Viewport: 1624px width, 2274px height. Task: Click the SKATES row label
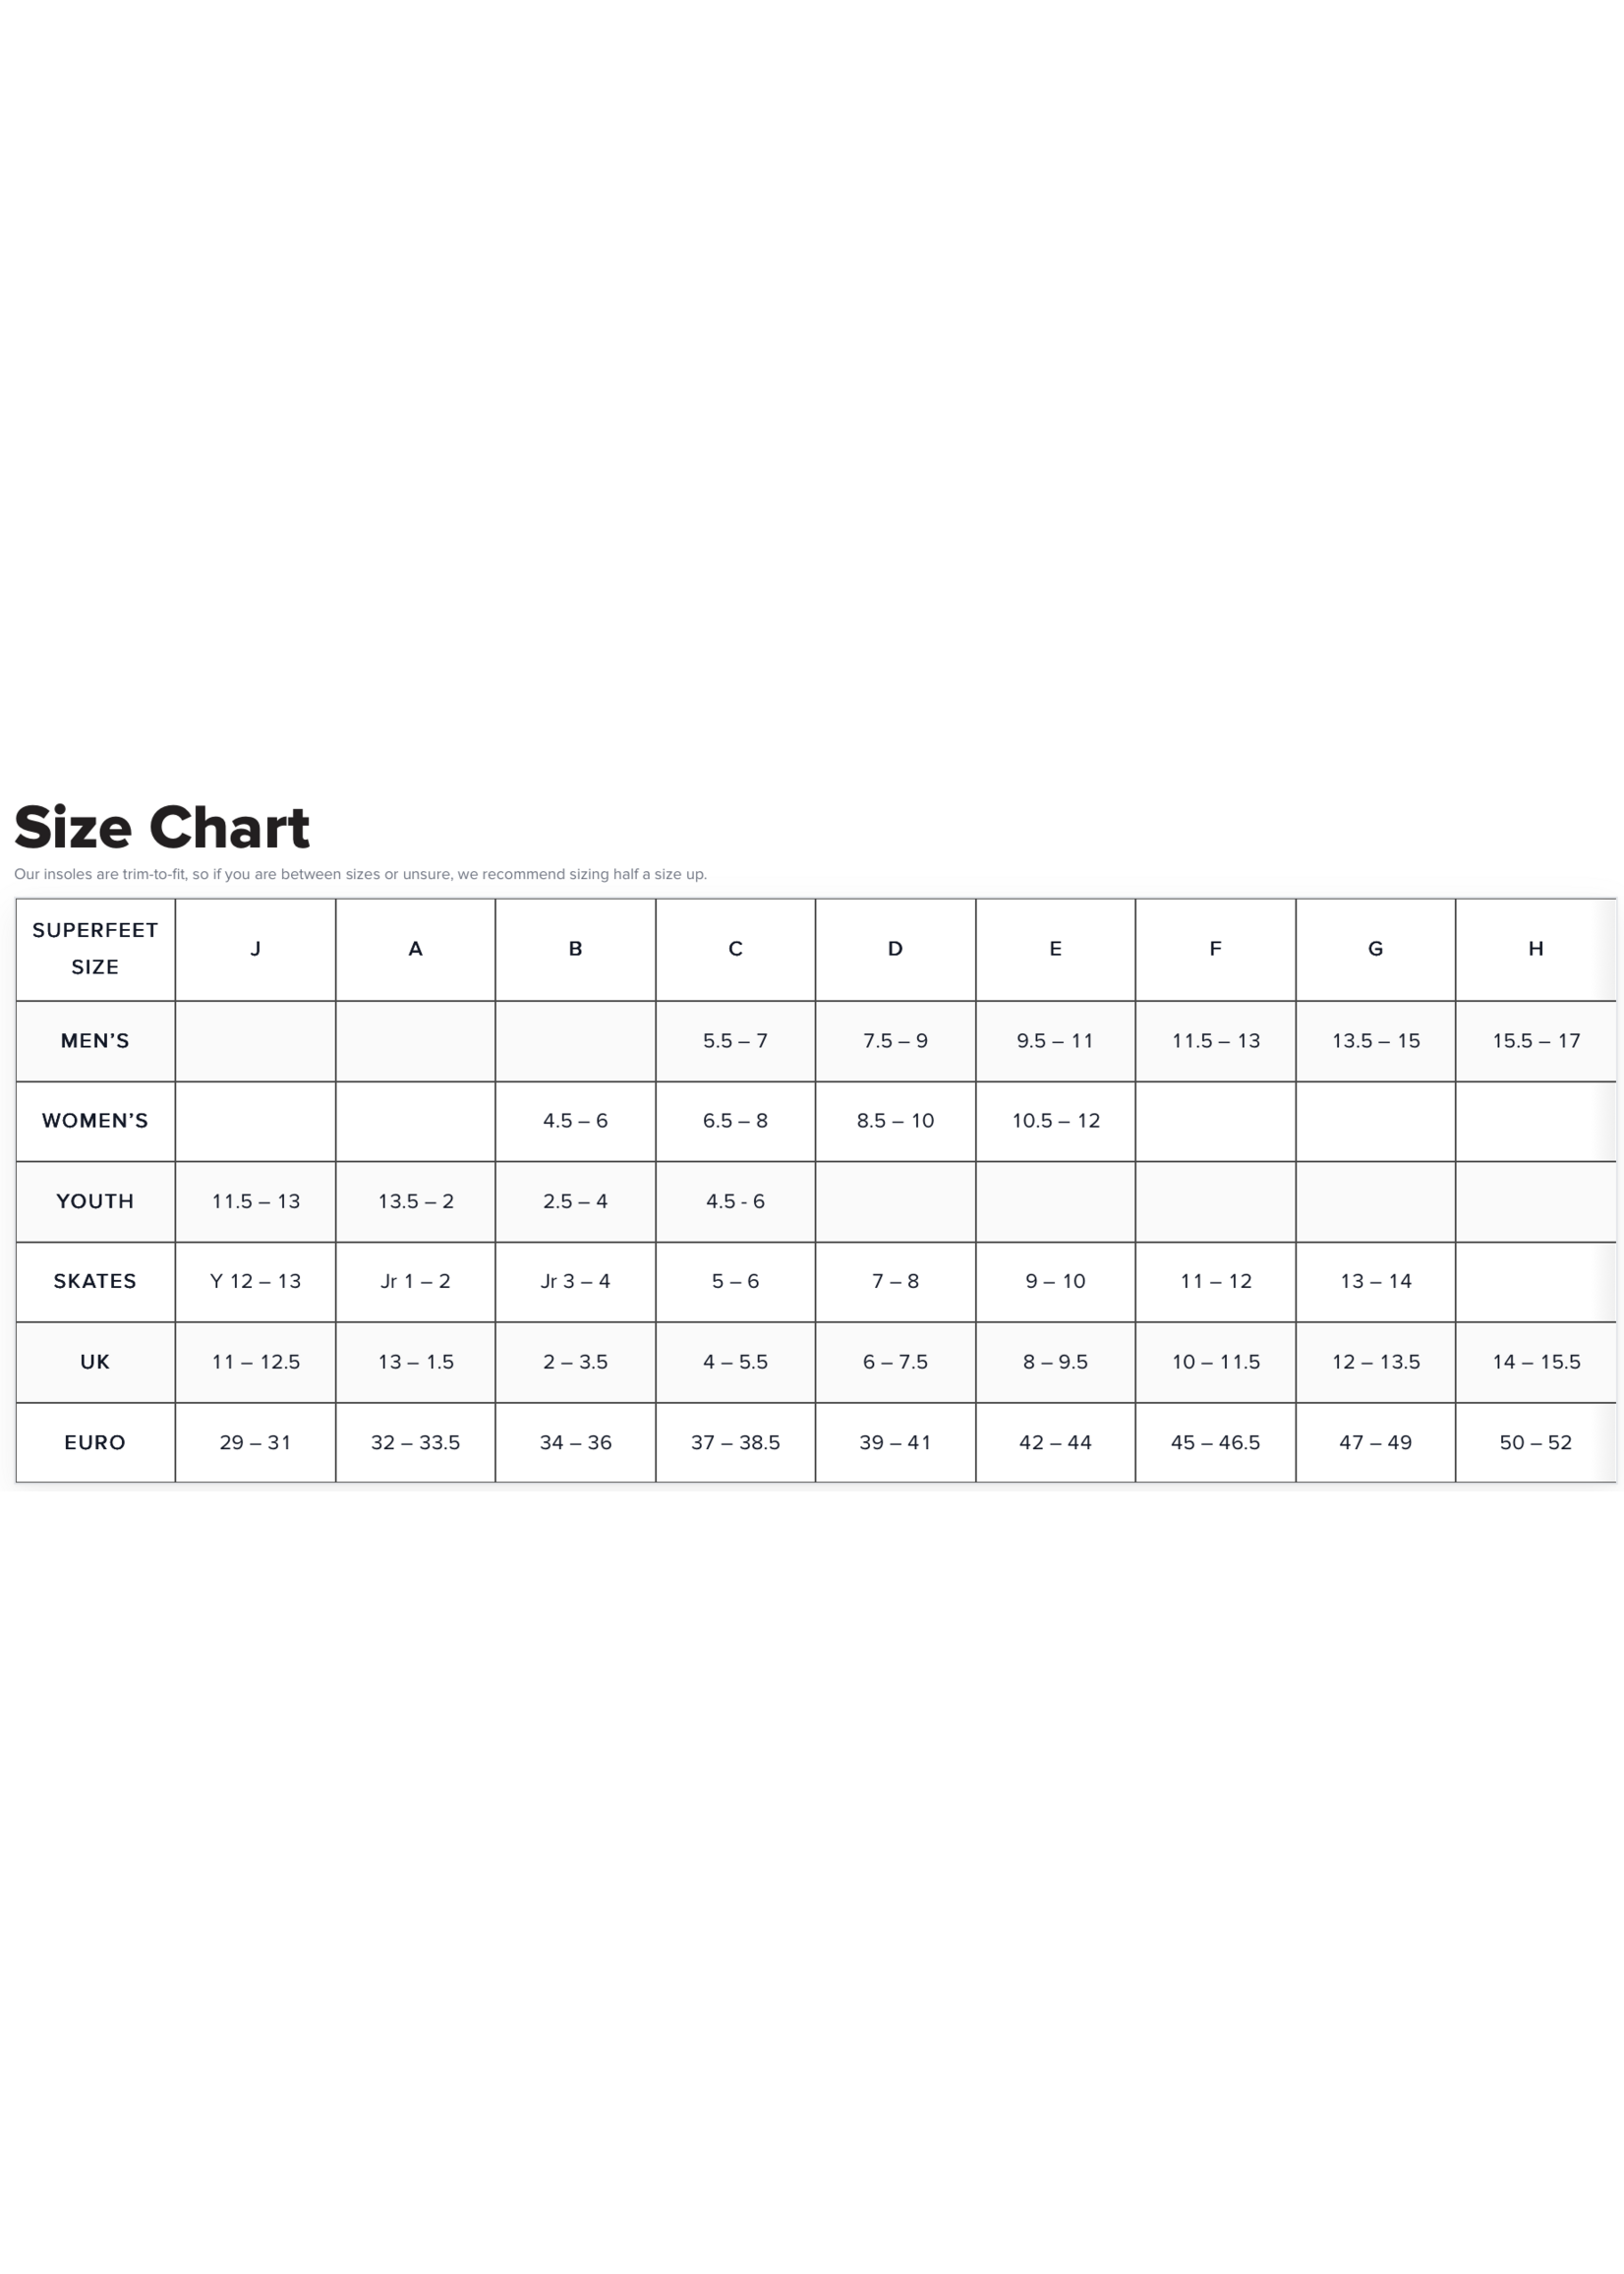pyautogui.click(x=95, y=1281)
